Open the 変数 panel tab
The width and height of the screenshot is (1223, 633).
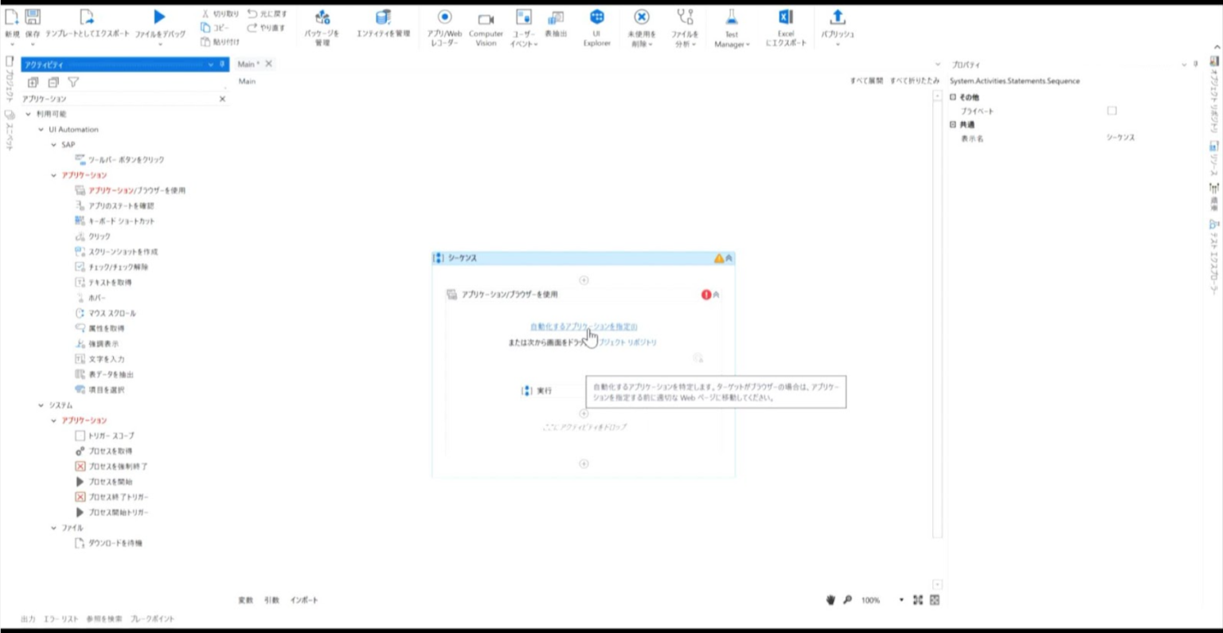point(245,600)
